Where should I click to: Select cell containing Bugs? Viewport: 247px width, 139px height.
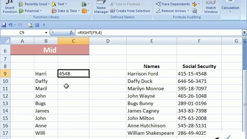tap(46, 103)
